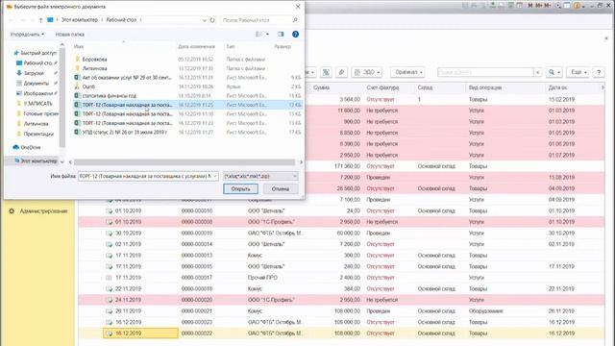Click navigation pane scroll down arrow
Image resolution: width=615 pixels, height=346 pixels.
[61, 161]
